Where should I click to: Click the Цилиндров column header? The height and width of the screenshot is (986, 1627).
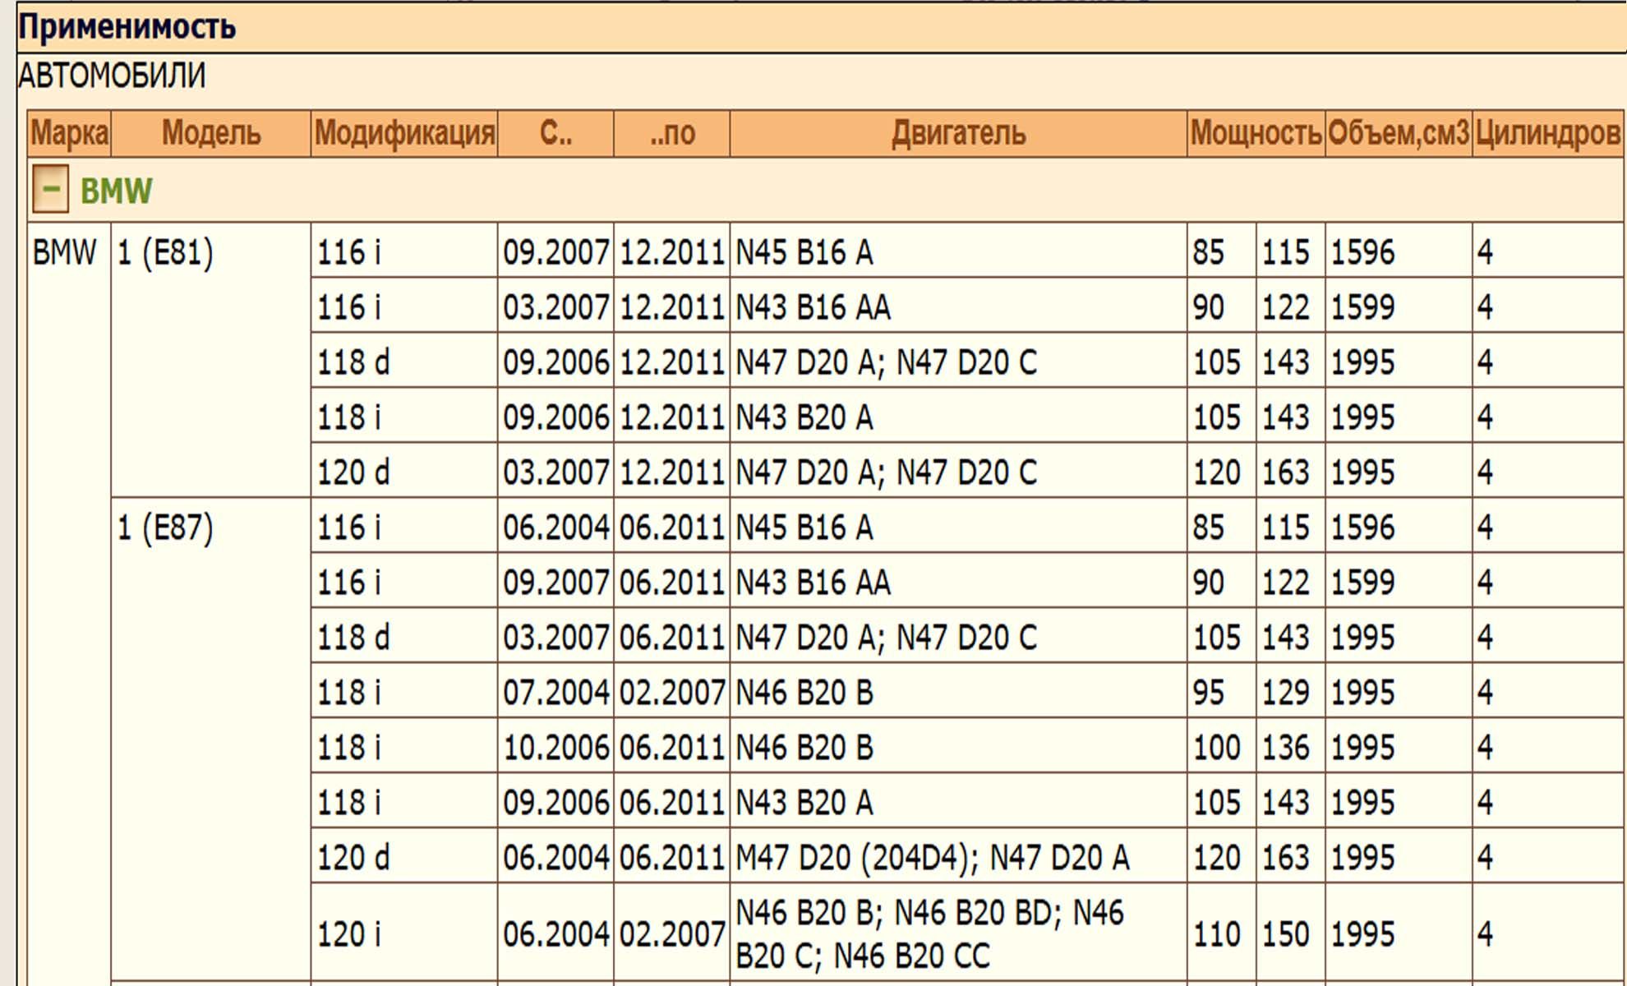click(x=1547, y=133)
